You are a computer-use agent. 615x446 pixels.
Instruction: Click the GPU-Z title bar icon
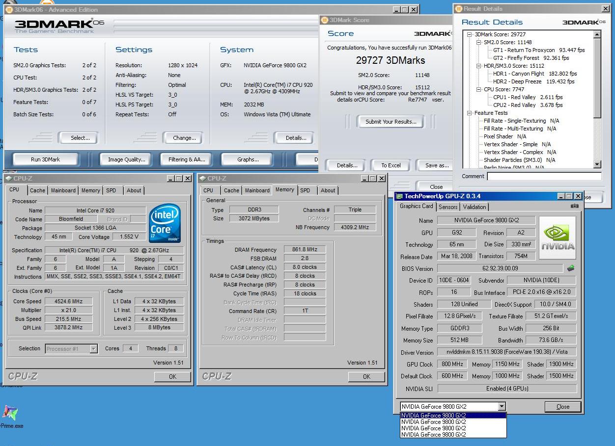400,196
